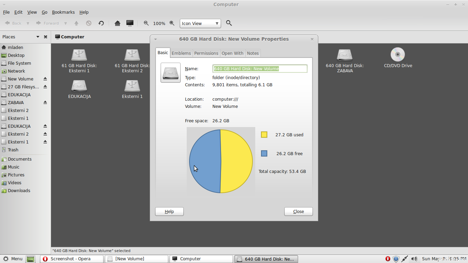Eject the mounted Eksterni 2 sidebar volume
Screen dimensions: 468x263
(45, 134)
